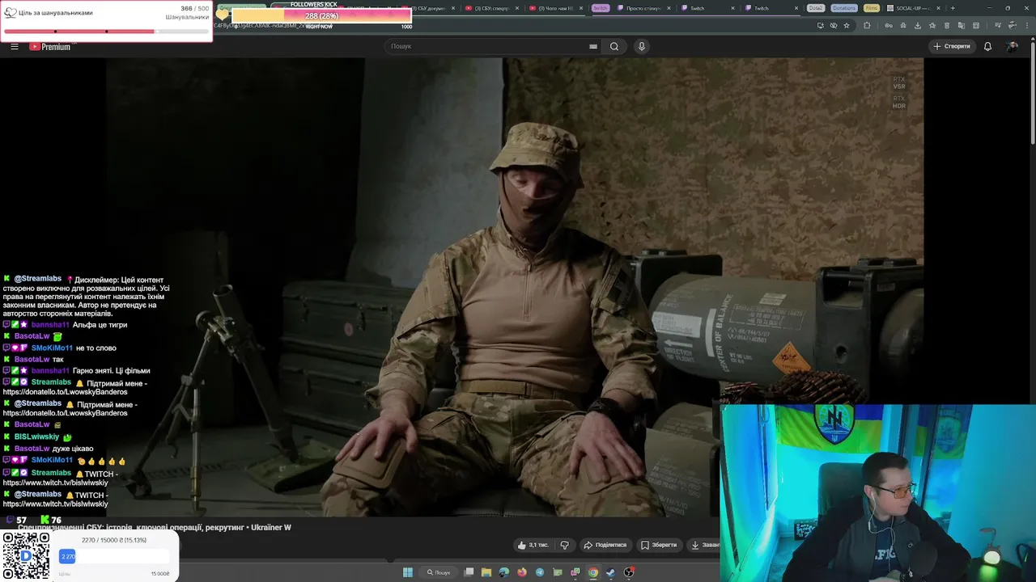The height and width of the screenshot is (582, 1036).
Task: Click the streamer webcam overlay
Action: click(878, 493)
